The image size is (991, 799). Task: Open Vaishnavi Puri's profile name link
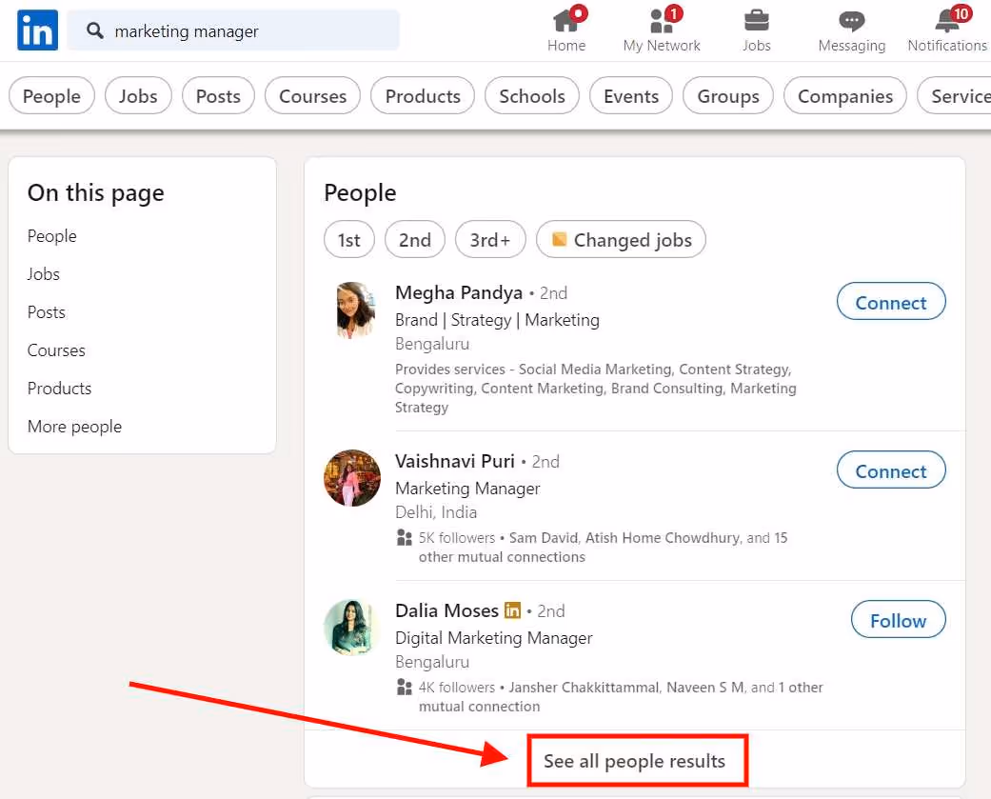[455, 461]
